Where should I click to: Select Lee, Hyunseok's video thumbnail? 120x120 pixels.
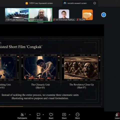[x=17, y=15]
